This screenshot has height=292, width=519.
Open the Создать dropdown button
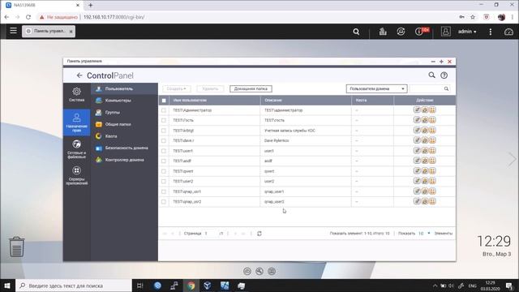177,88
